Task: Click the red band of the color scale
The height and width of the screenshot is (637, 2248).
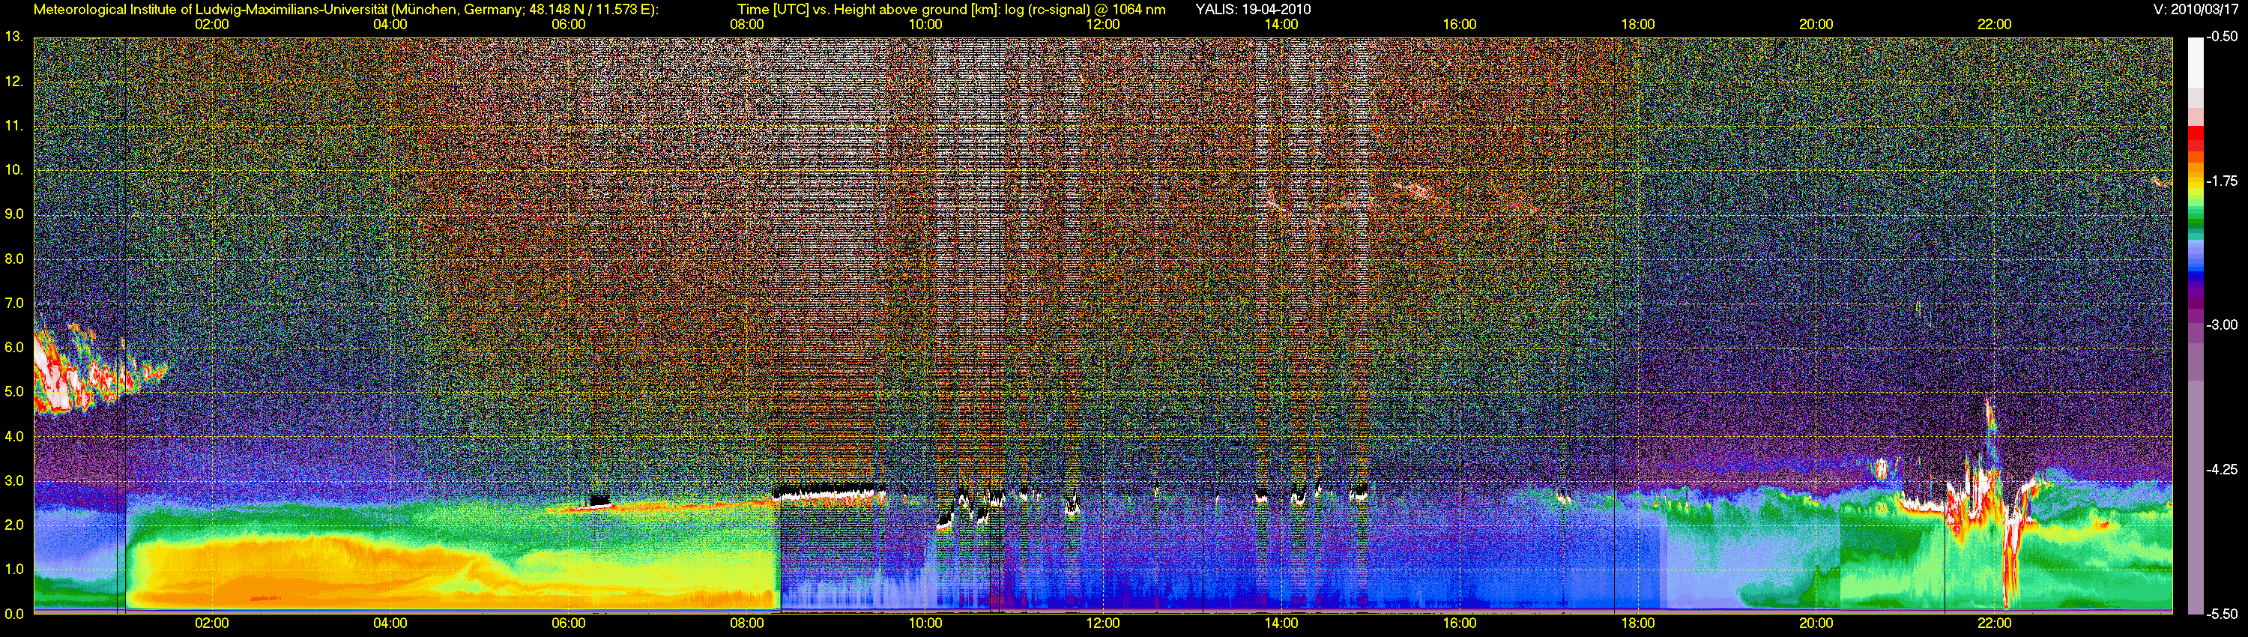Action: pyautogui.click(x=2195, y=139)
